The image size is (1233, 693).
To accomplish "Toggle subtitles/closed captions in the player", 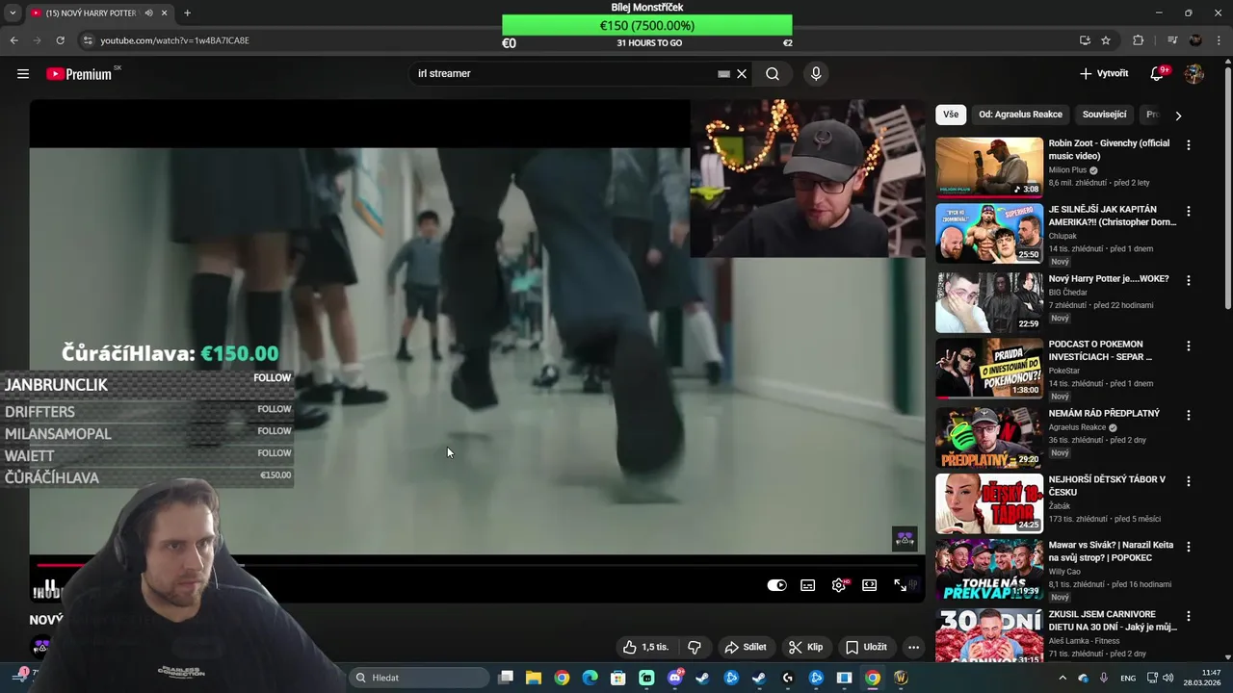I will click(x=807, y=584).
